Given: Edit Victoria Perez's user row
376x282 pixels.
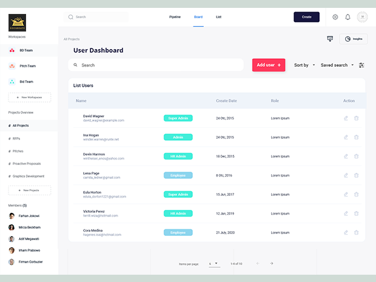Looking at the screenshot, I should click(x=346, y=213).
